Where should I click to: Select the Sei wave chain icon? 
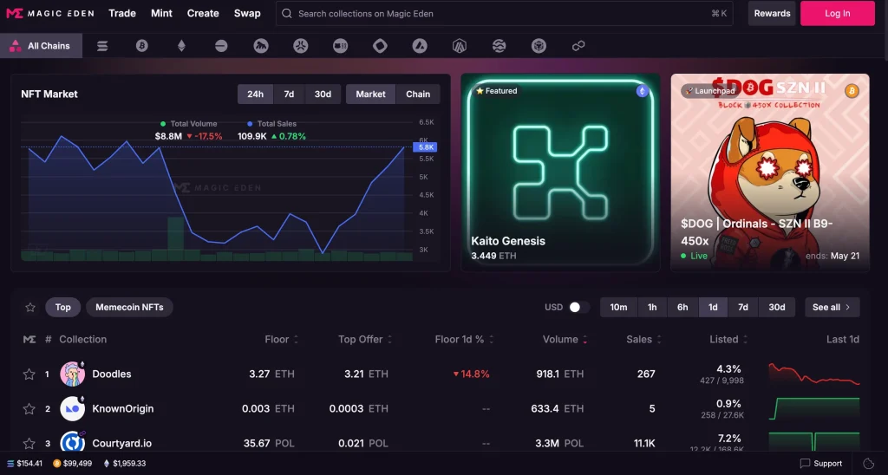499,46
